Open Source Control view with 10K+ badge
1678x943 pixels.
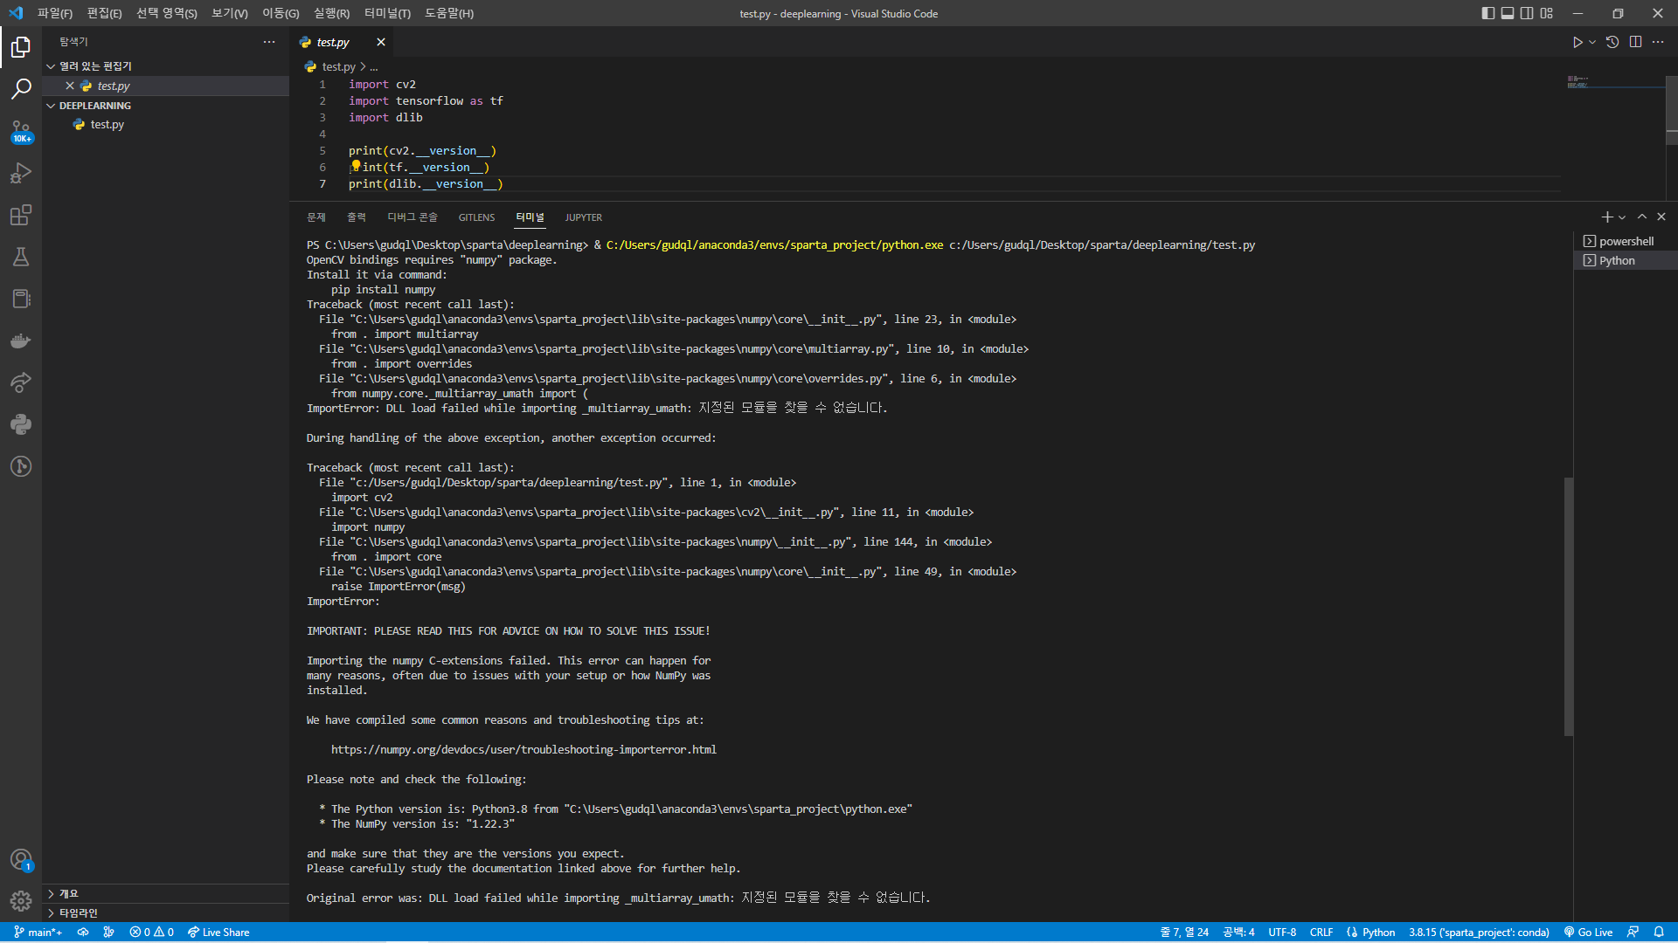click(21, 131)
